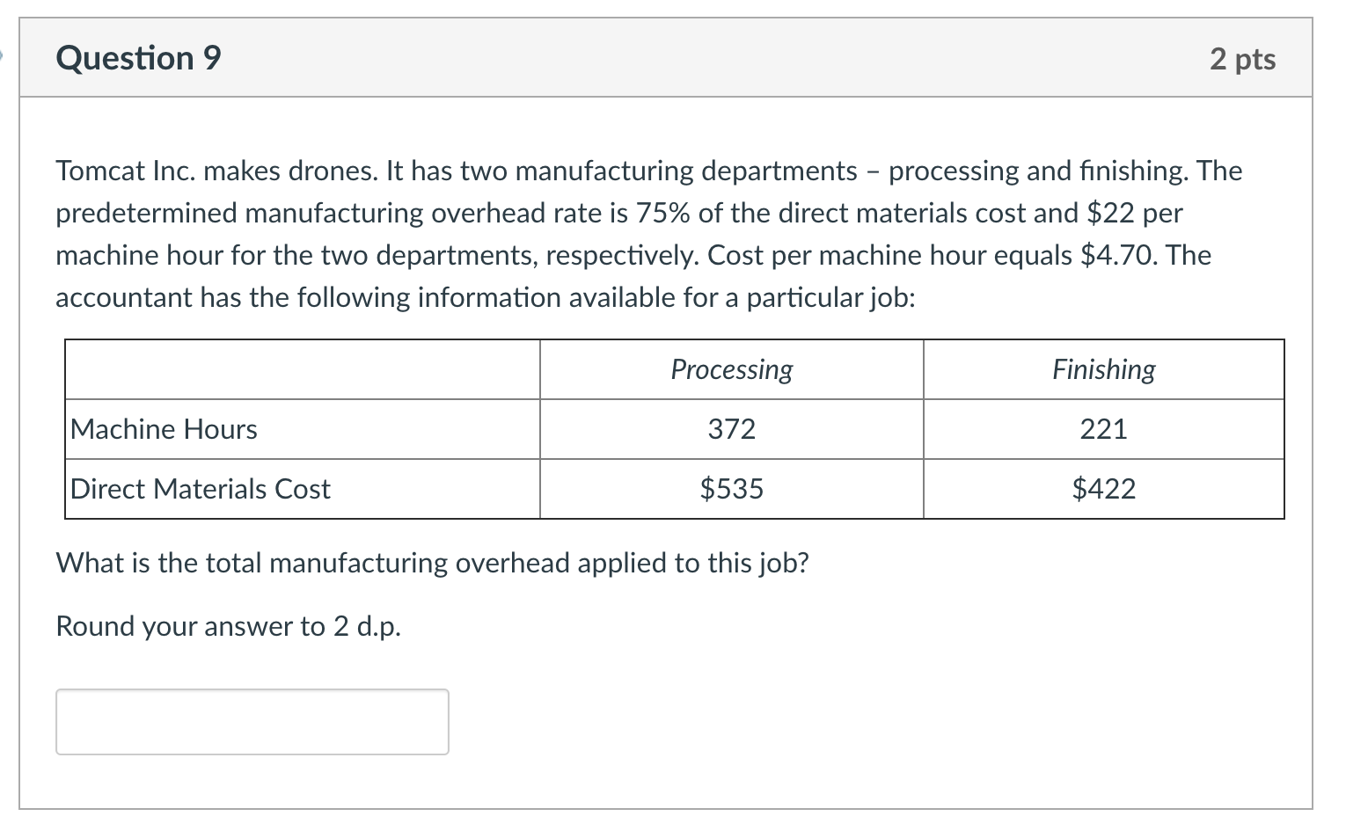This screenshot has width=1346, height=838.
Task: Click the 75% rate mentioned in text
Action: tap(662, 213)
